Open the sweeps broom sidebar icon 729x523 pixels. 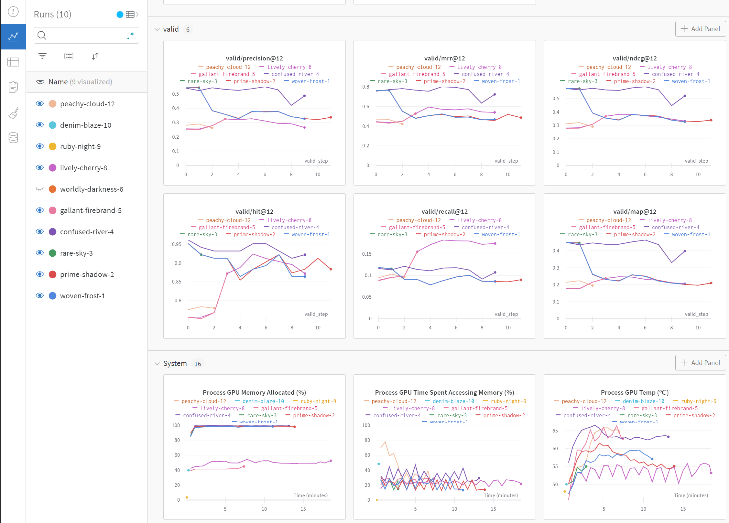[x=13, y=113]
